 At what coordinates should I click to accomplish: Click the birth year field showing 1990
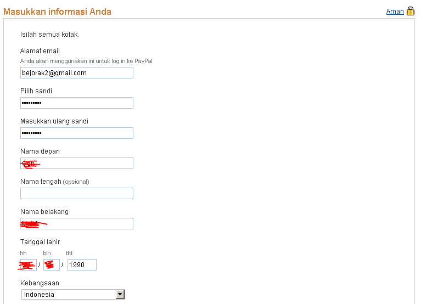[82, 265]
